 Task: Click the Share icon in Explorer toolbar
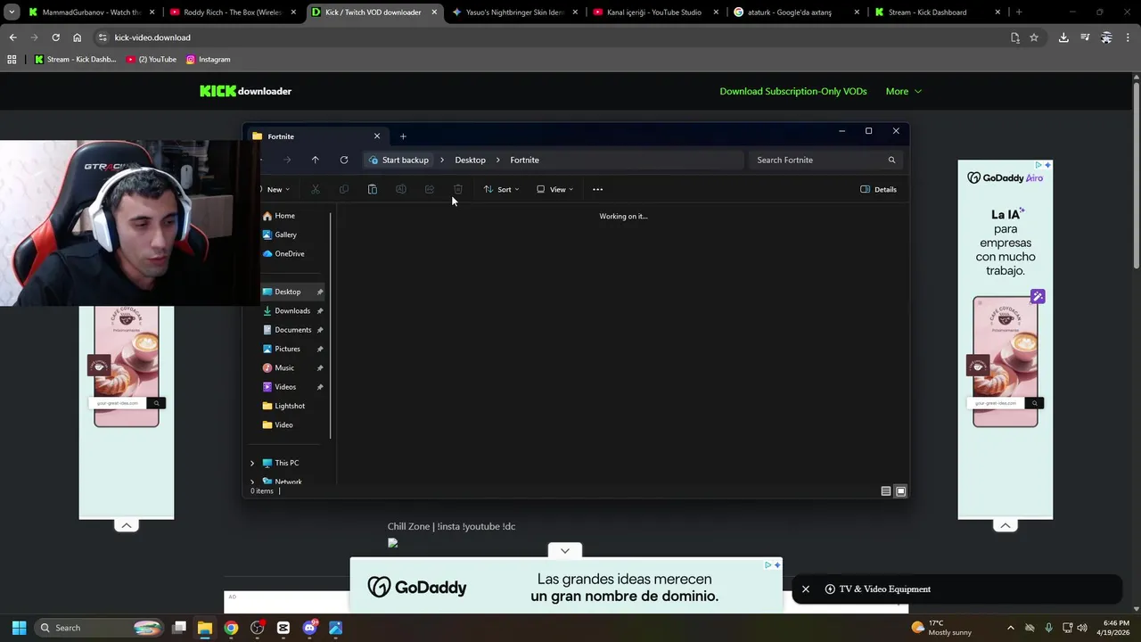pyautogui.click(x=430, y=189)
